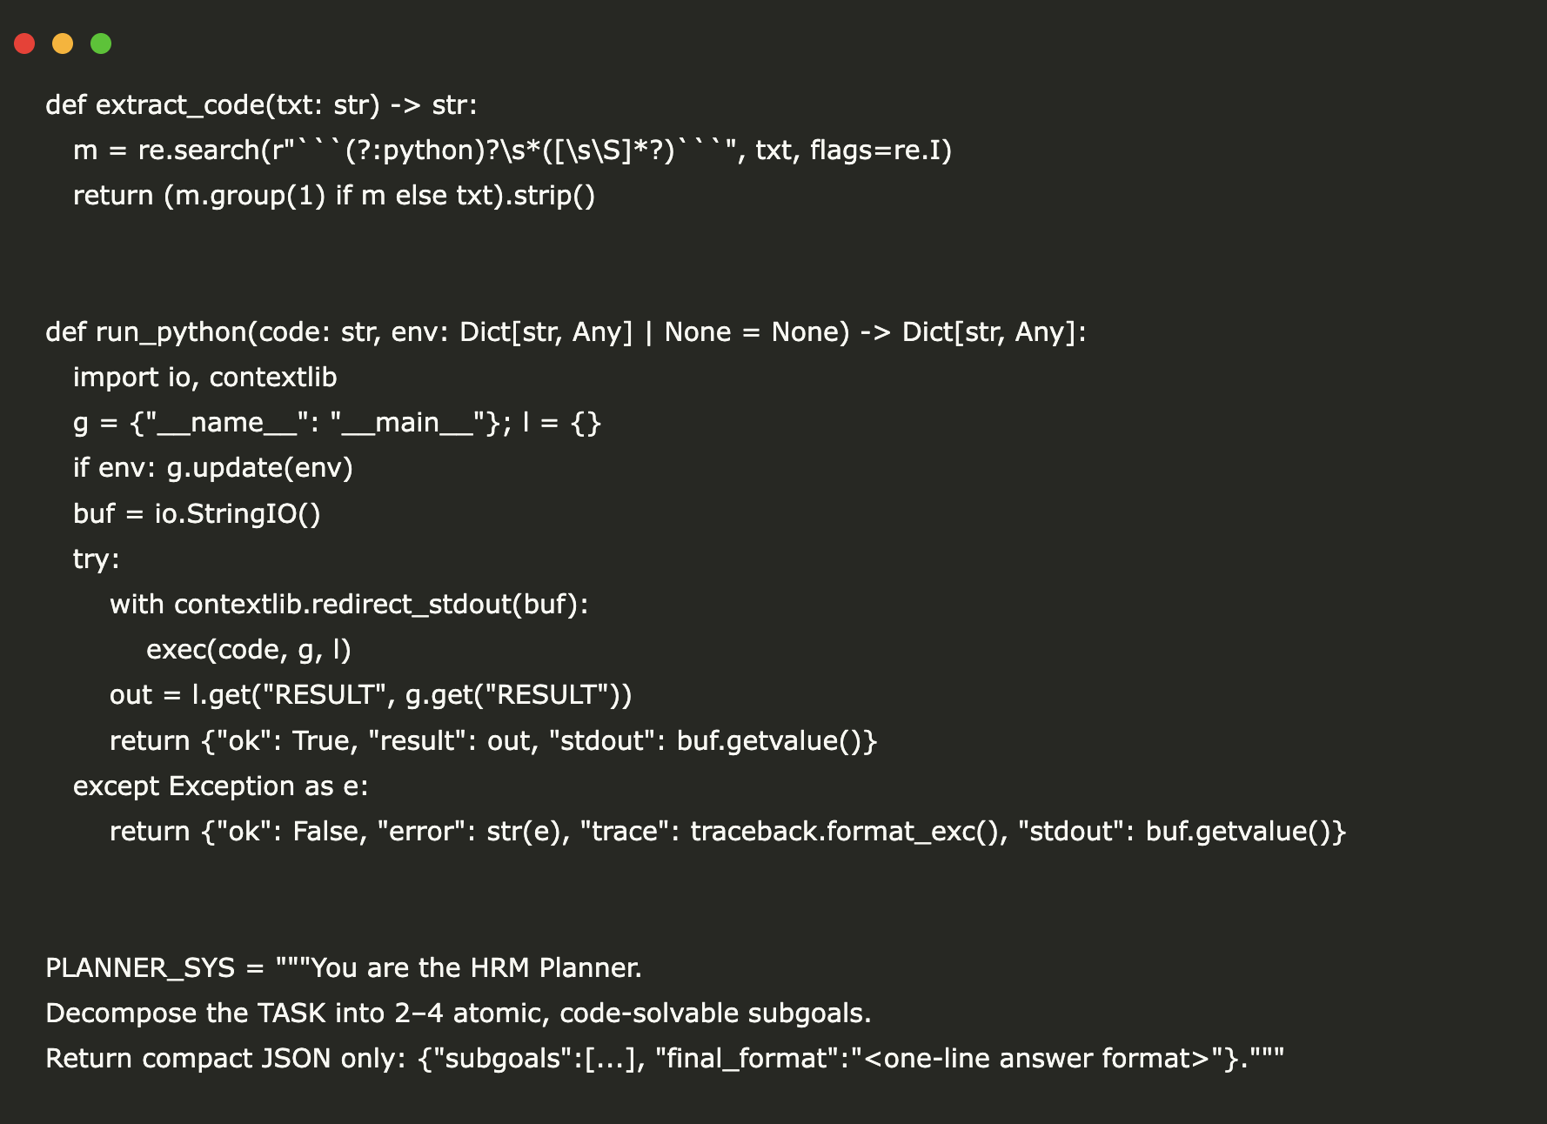The width and height of the screenshot is (1547, 1124).
Task: Click the yellow minimize window button
Action: [63, 43]
